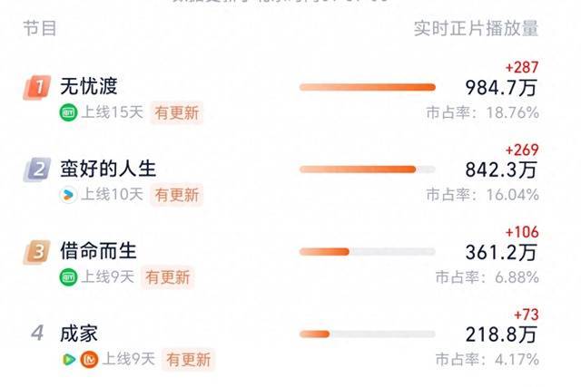This screenshot has width=581, height=387.
Task: Click 有更新 tag for 成家
Action: tap(188, 360)
